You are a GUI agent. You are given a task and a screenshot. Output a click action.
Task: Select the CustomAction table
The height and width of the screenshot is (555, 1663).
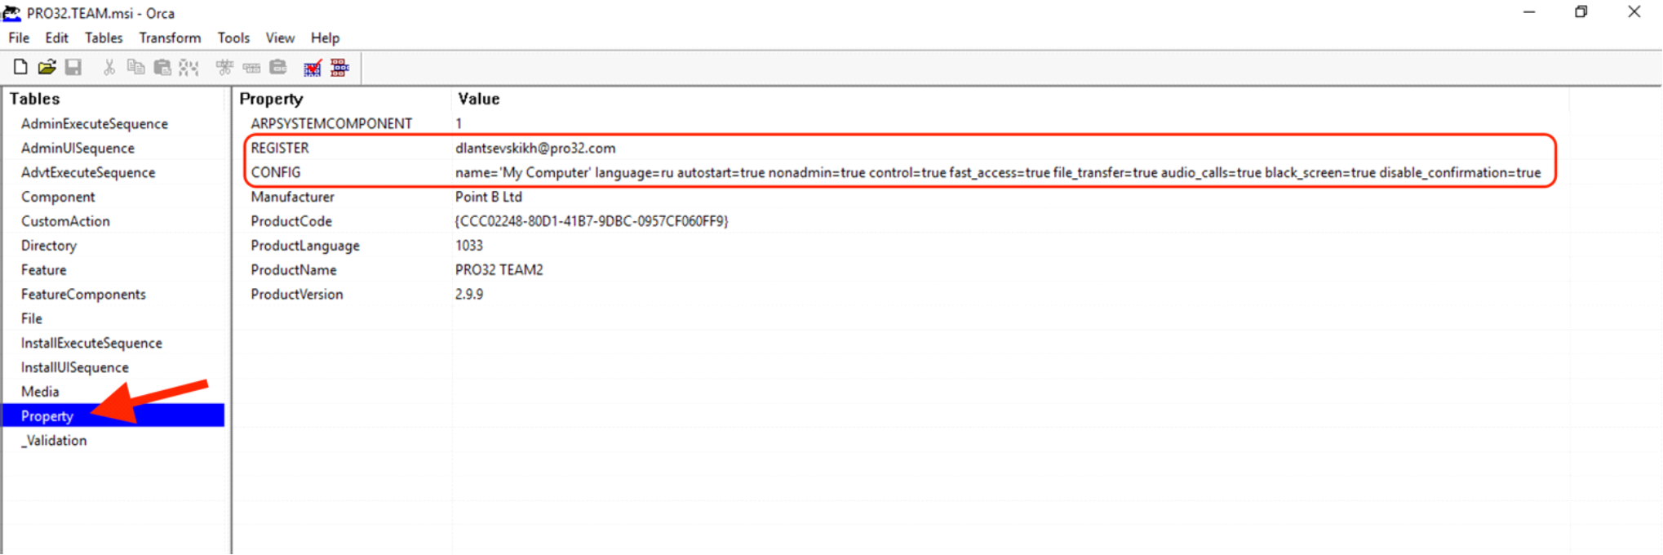coord(65,221)
